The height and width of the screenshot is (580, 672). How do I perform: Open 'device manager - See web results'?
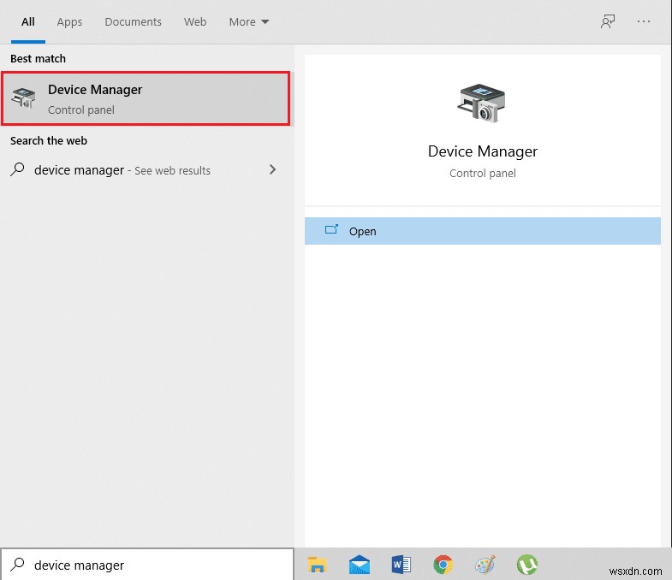[146, 170]
